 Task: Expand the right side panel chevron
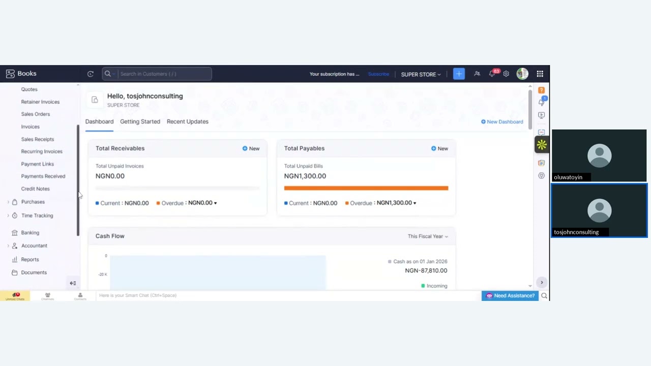click(x=542, y=283)
